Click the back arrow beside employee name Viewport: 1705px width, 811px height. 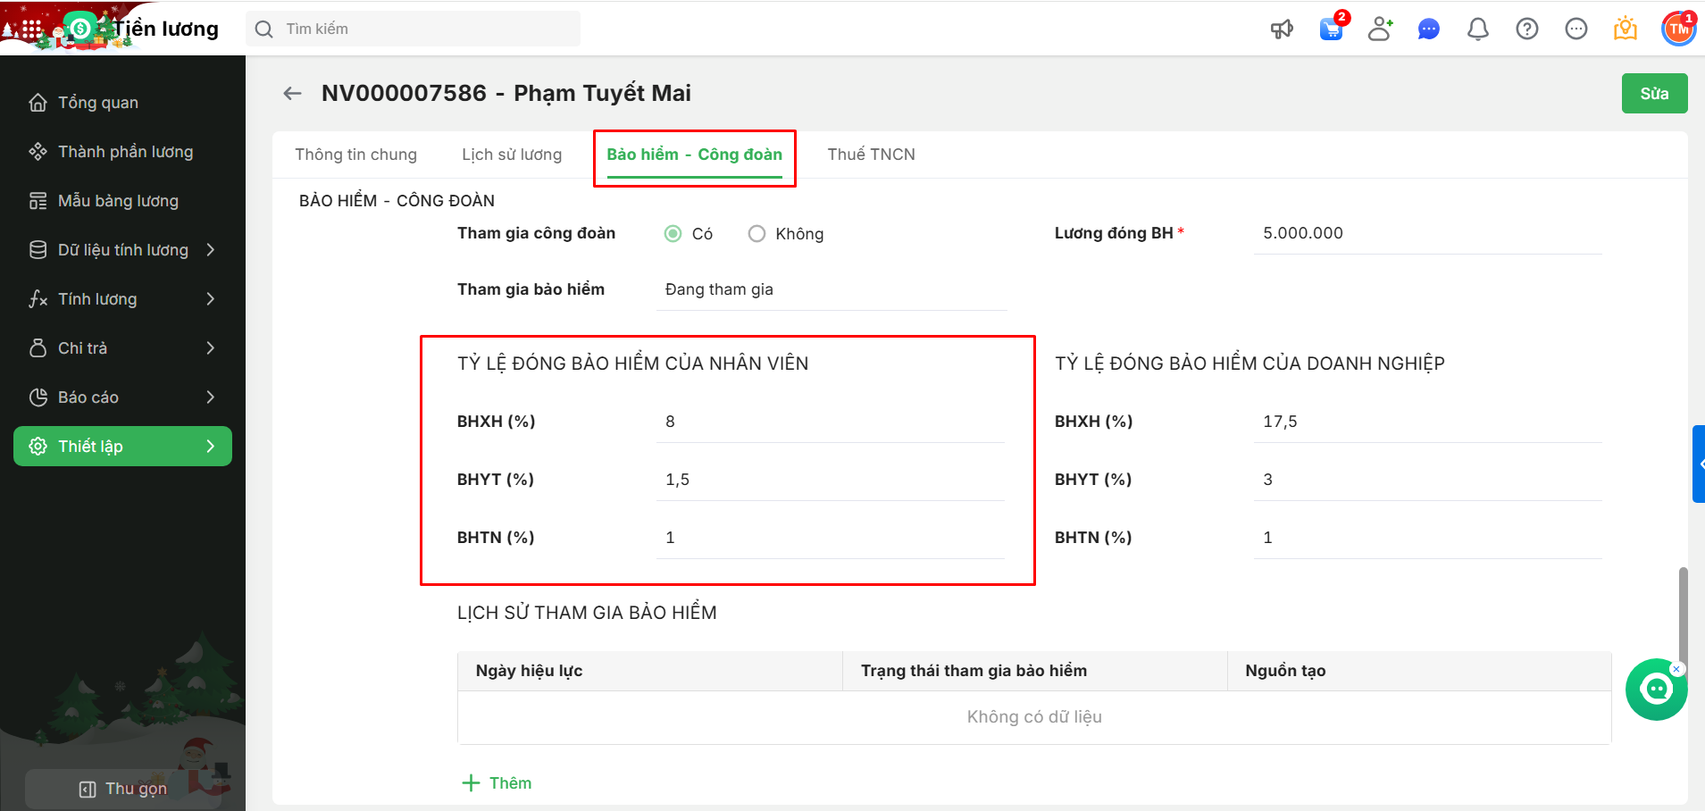point(292,93)
